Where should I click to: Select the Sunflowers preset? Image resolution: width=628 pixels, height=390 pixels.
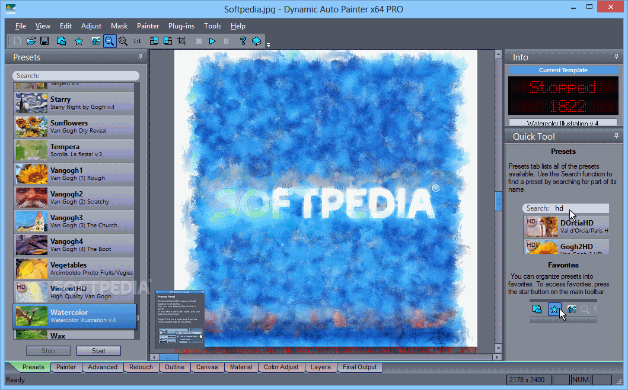(x=74, y=126)
